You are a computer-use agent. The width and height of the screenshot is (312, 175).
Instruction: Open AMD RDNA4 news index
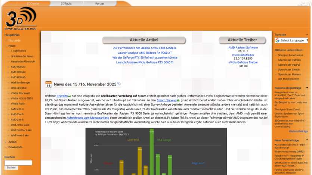point(18,72)
